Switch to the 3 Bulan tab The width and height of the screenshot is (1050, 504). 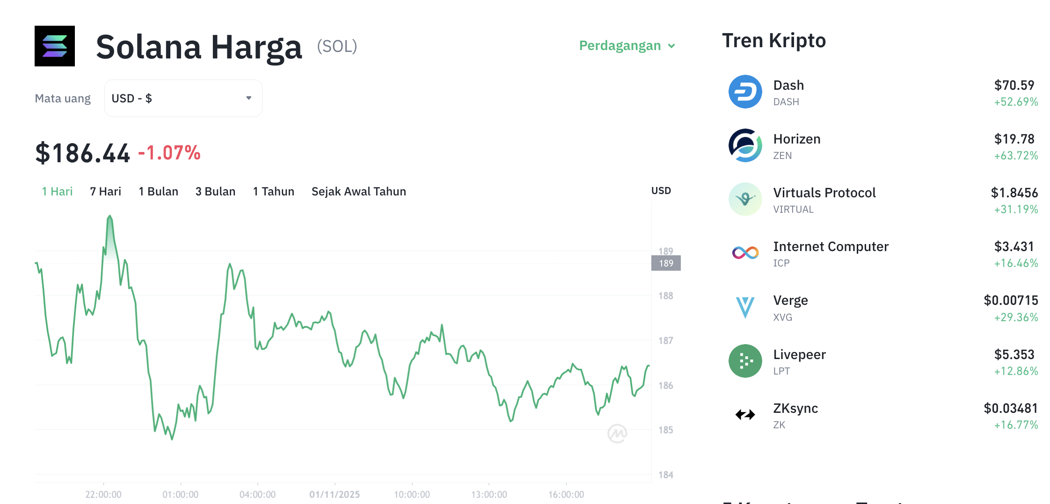pyautogui.click(x=215, y=191)
